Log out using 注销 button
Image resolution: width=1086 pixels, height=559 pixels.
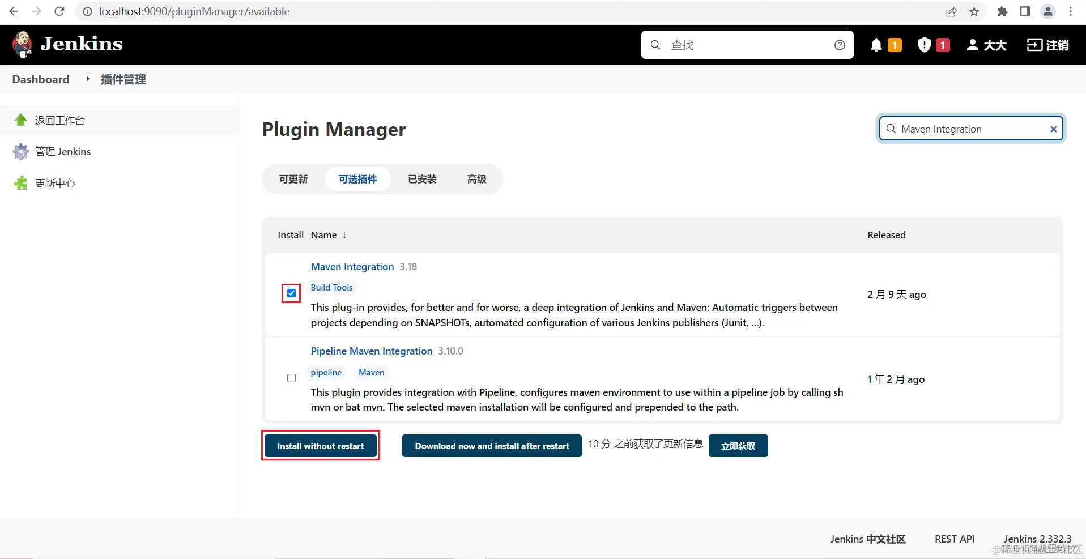point(1047,45)
